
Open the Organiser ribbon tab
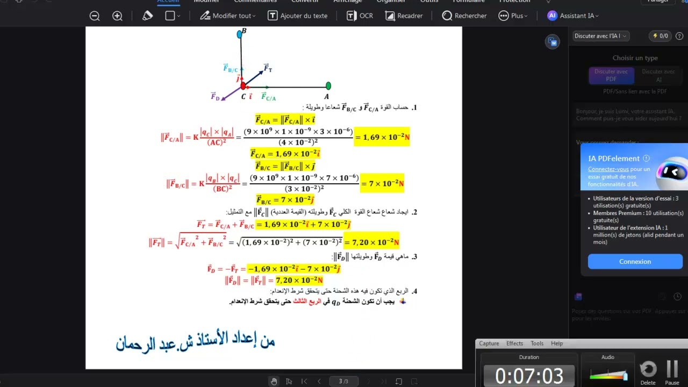(x=391, y=2)
